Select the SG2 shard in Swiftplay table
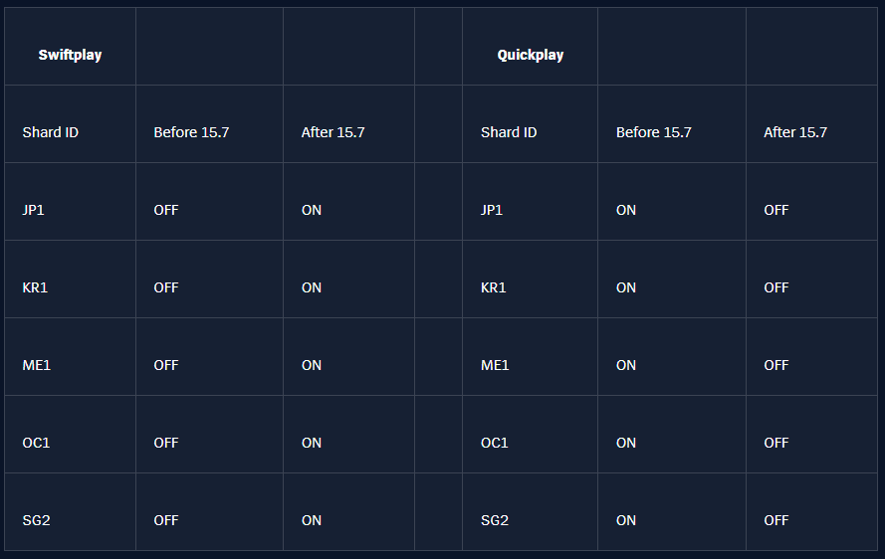This screenshot has height=559, width=885. click(36, 520)
